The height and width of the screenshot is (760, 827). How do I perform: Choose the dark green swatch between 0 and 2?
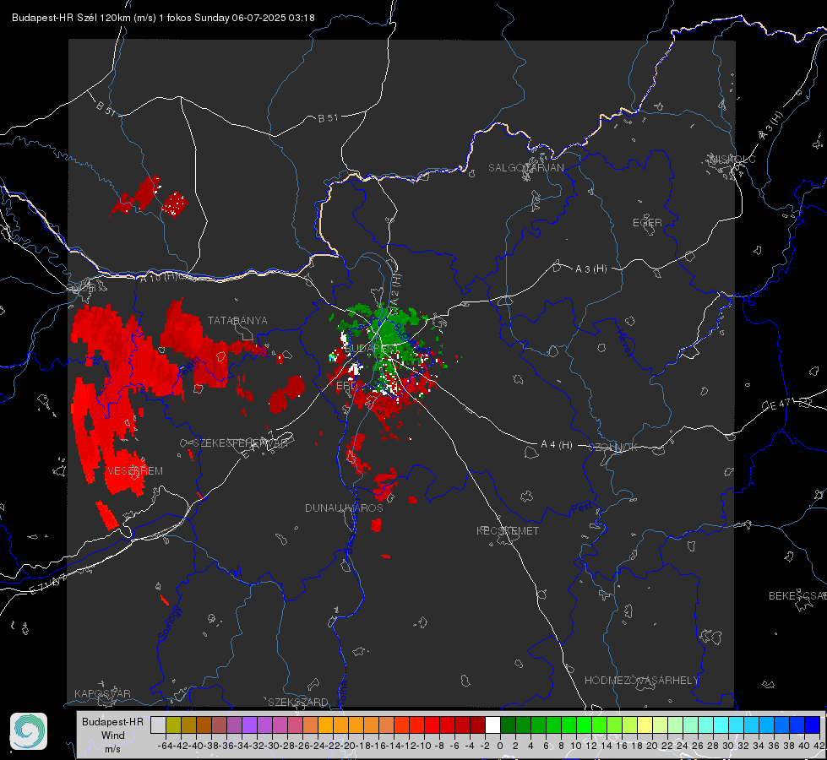[508, 725]
